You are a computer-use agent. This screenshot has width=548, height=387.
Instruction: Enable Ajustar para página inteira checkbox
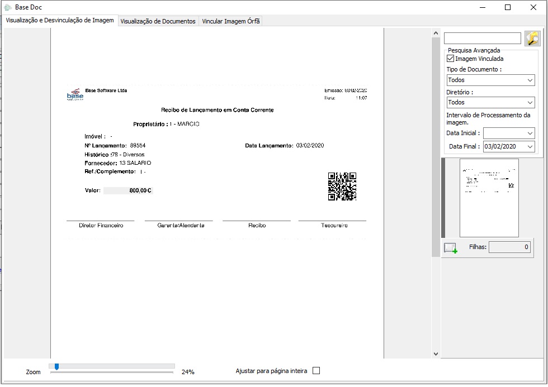click(316, 371)
